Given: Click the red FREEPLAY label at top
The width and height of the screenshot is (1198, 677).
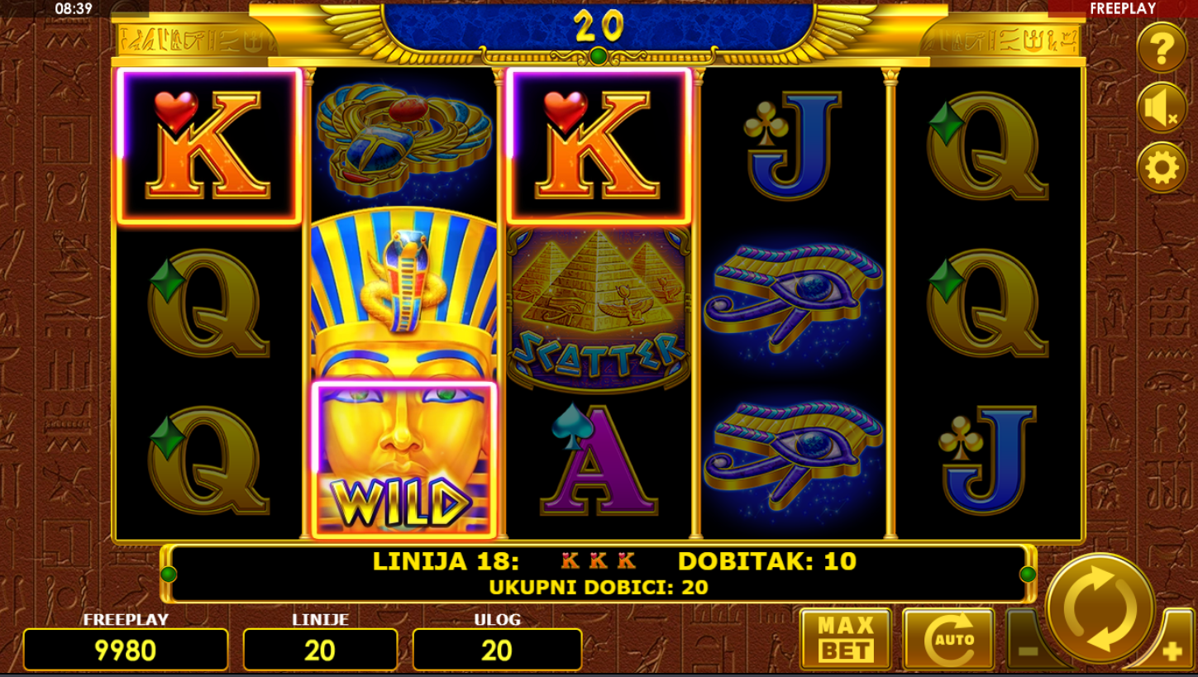Looking at the screenshot, I should [1122, 8].
